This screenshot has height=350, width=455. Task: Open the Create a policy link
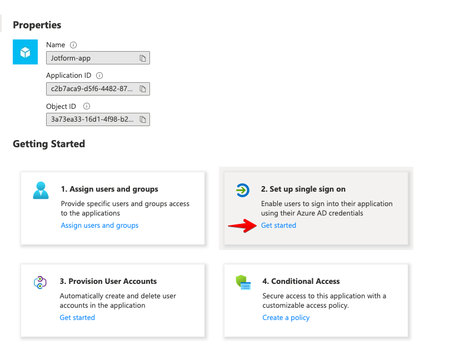pyautogui.click(x=286, y=317)
